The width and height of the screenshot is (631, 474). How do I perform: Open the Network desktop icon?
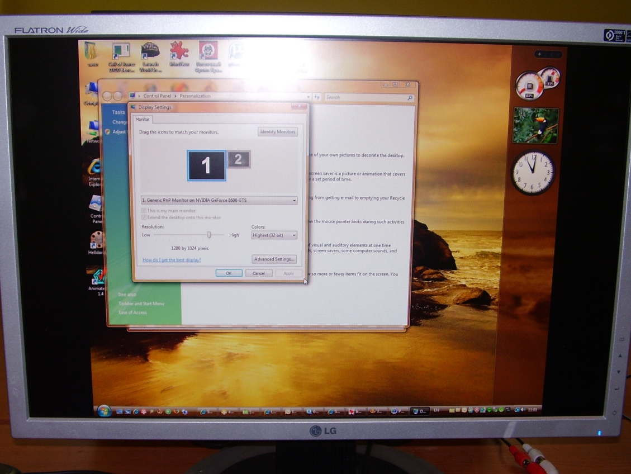pyautogui.click(x=93, y=131)
